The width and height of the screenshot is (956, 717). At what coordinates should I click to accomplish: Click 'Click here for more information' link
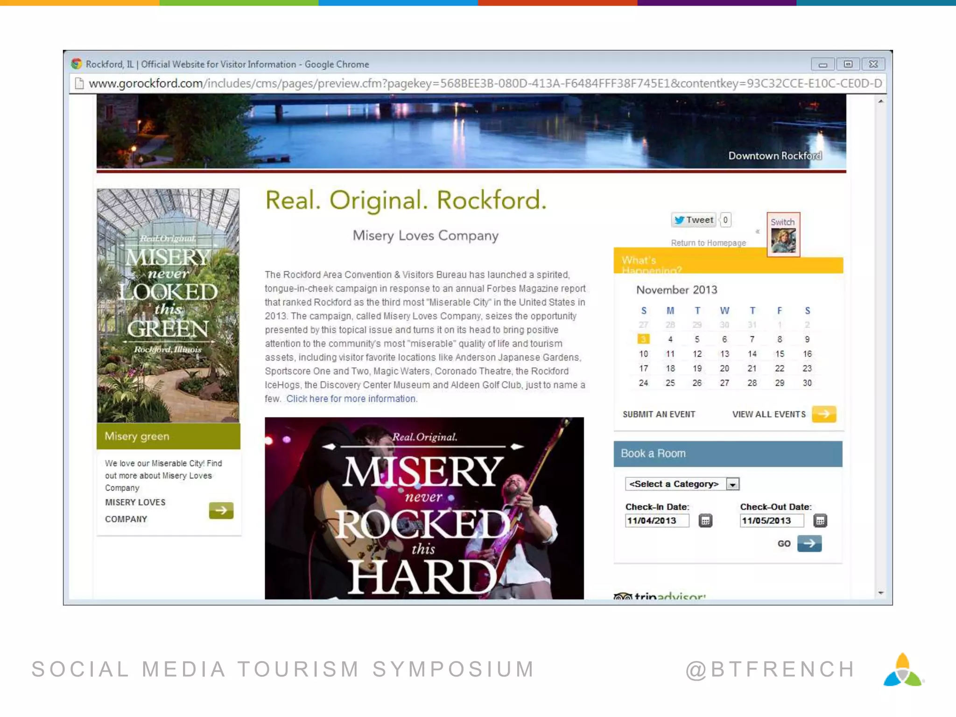coord(351,399)
